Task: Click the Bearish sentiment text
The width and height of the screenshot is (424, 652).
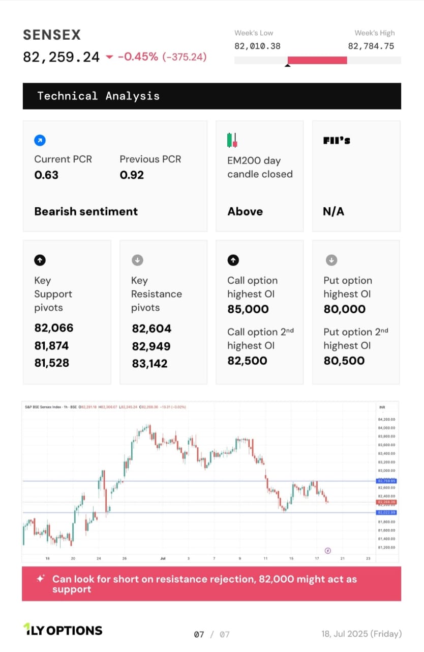Action: tap(86, 211)
